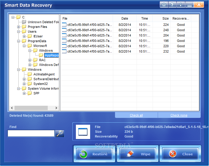
Task: Expand the Windows Defender node
Action: tap(30, 65)
